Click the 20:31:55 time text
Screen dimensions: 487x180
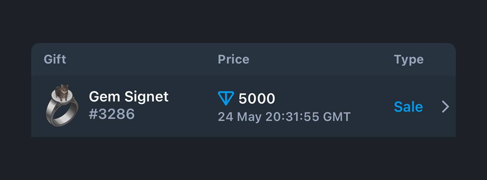click(292, 116)
